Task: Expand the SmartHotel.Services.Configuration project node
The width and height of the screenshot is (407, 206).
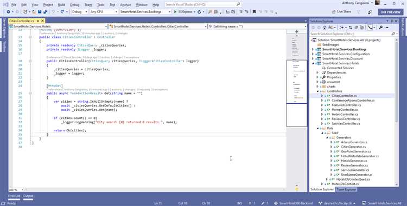Action: click(313, 54)
